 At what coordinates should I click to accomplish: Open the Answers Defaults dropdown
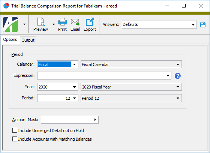point(159,24)
